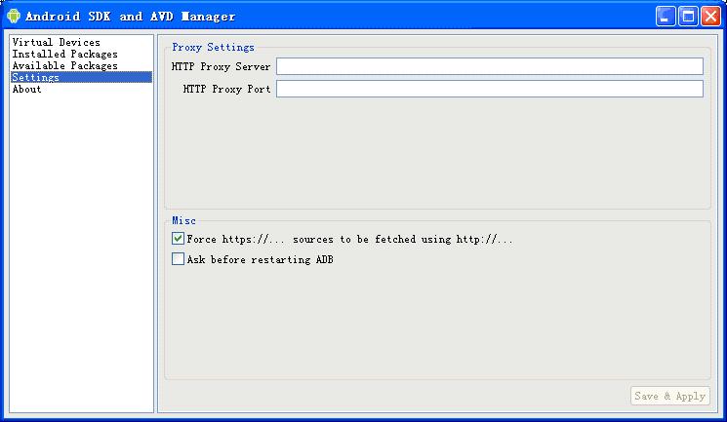This screenshot has height=422, width=727.
Task: Maximize the Android SDK and AVD Manager window
Action: point(688,17)
